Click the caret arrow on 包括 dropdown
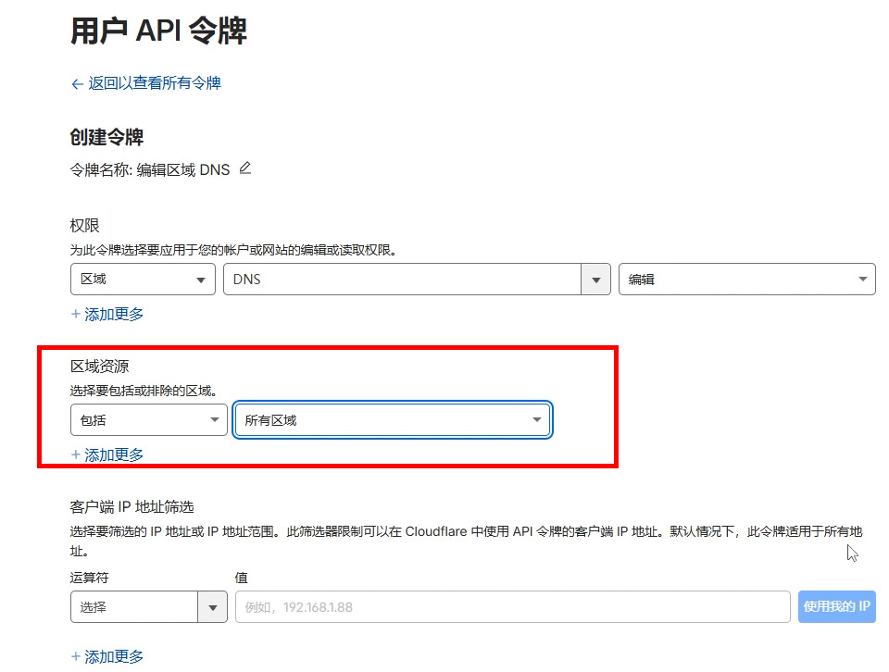 click(x=214, y=420)
